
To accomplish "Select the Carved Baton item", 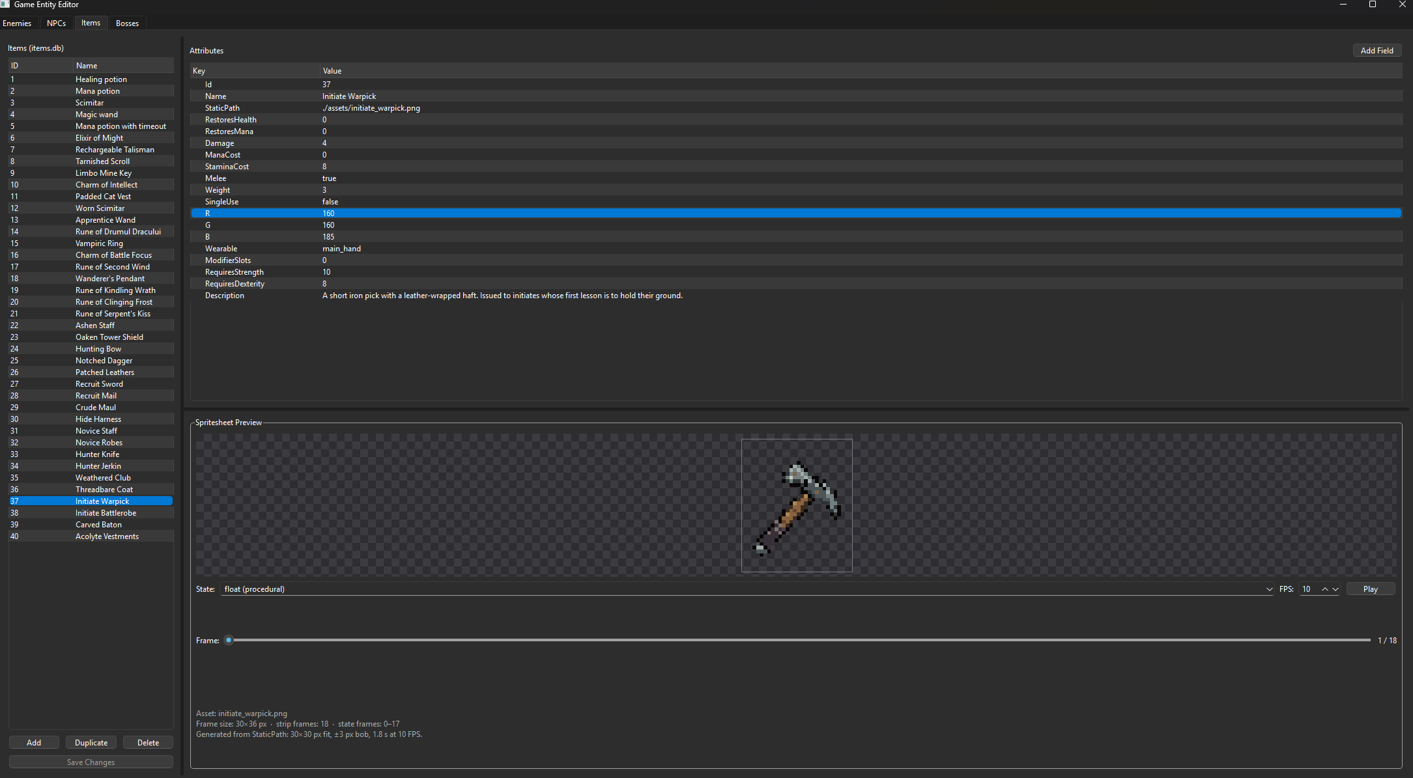I will pyautogui.click(x=91, y=524).
